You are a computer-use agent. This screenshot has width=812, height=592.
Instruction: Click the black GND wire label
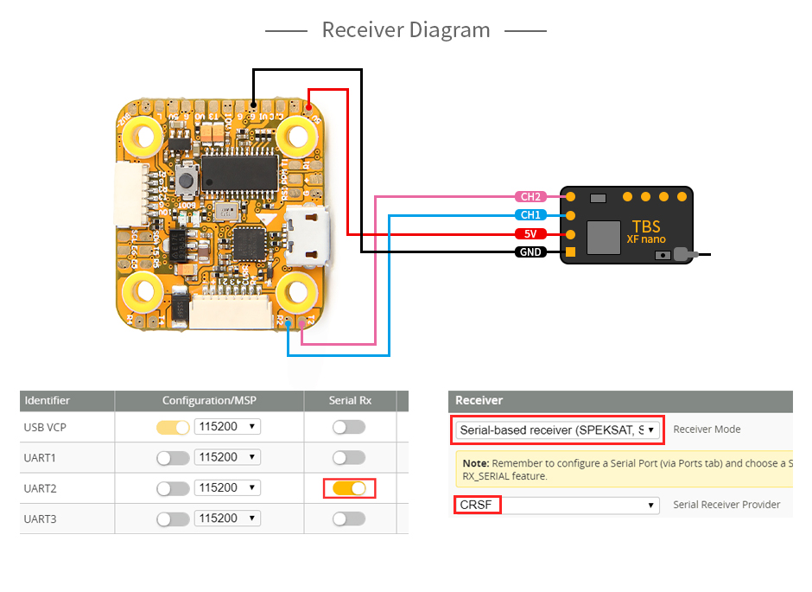pos(530,252)
